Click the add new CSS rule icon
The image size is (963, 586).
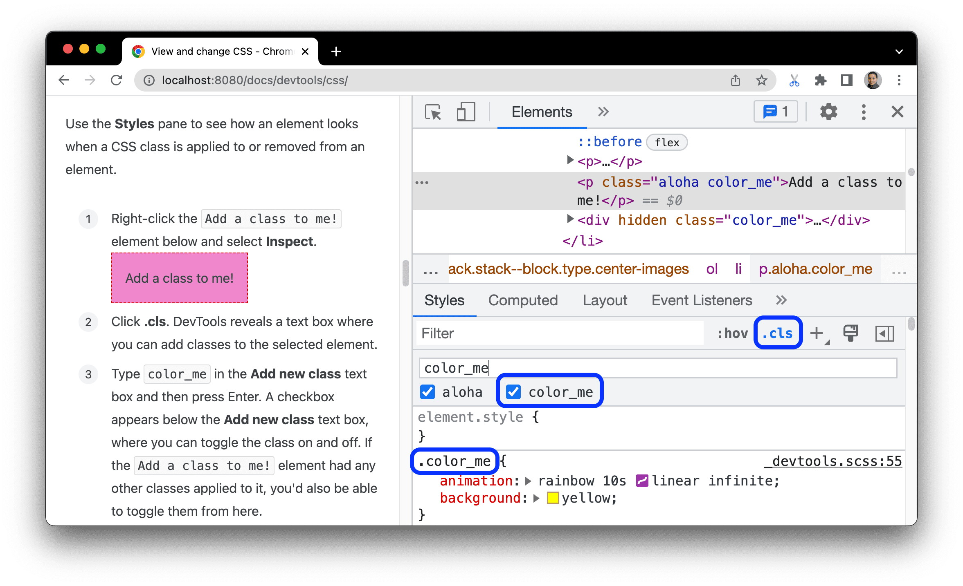coord(819,333)
